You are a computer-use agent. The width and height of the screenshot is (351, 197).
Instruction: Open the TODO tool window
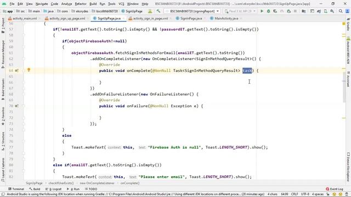point(91,189)
